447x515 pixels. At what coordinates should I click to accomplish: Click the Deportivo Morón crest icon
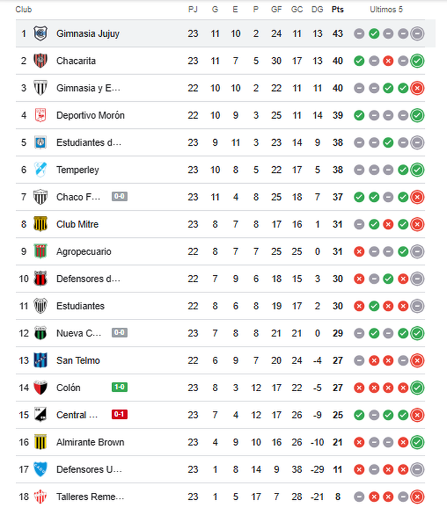[40, 115]
